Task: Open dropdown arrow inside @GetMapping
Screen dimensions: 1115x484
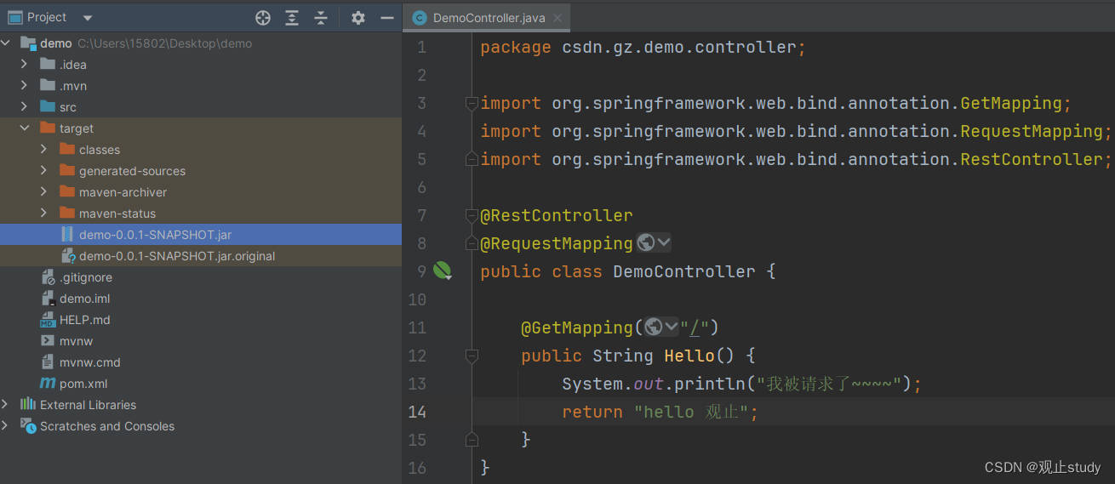Action: tap(672, 327)
